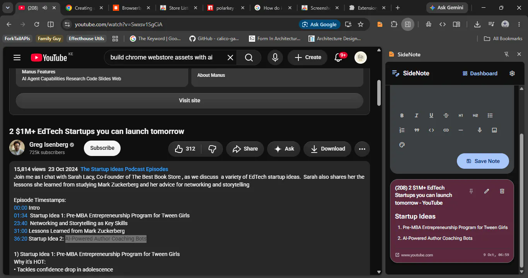Start voice dictation in SideNote editor
Screen dimensions: 528x278
[480, 130]
